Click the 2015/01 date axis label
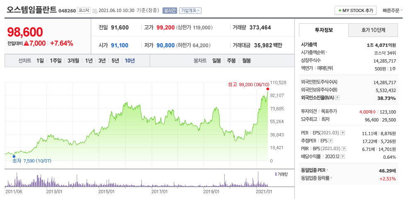The image size is (408, 199). point(107,192)
